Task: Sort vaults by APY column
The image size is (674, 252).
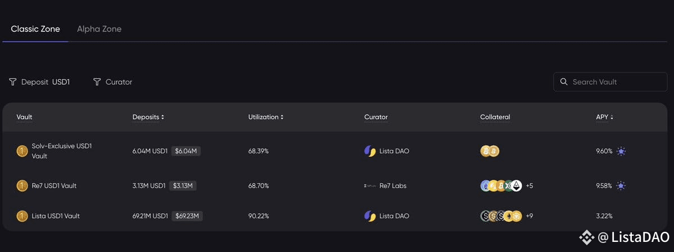Action: point(604,117)
